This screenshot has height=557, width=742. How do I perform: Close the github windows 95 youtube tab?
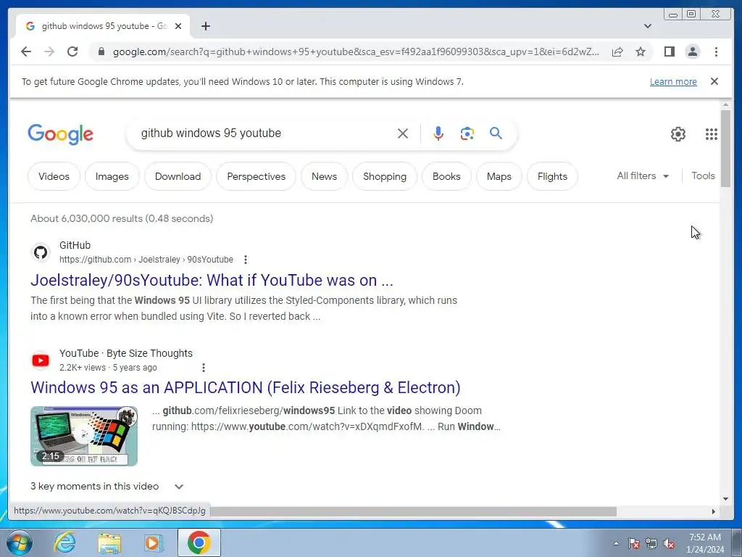178,26
